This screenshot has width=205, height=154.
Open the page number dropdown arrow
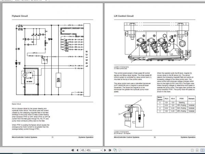pos(101,150)
